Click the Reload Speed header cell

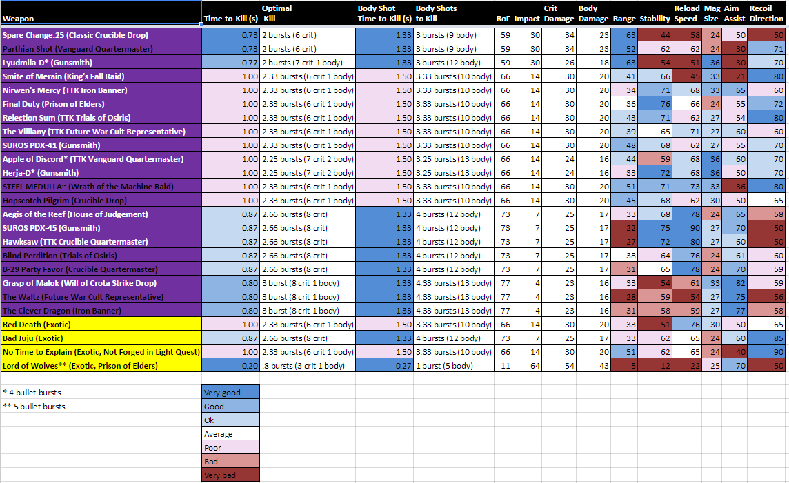pyautogui.click(x=686, y=13)
